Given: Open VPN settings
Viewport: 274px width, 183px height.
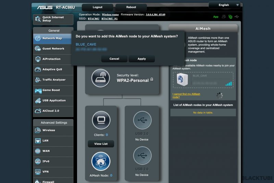Looking at the screenshot, I should pyautogui.click(x=53, y=172).
